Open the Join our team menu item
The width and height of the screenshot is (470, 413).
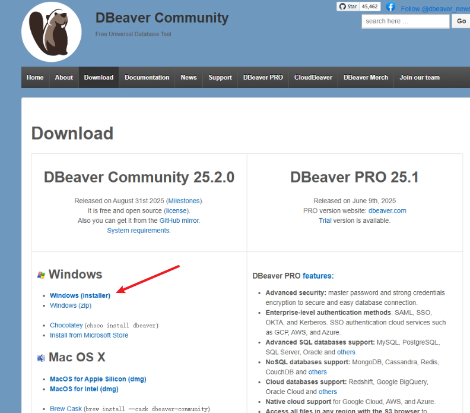tap(420, 77)
